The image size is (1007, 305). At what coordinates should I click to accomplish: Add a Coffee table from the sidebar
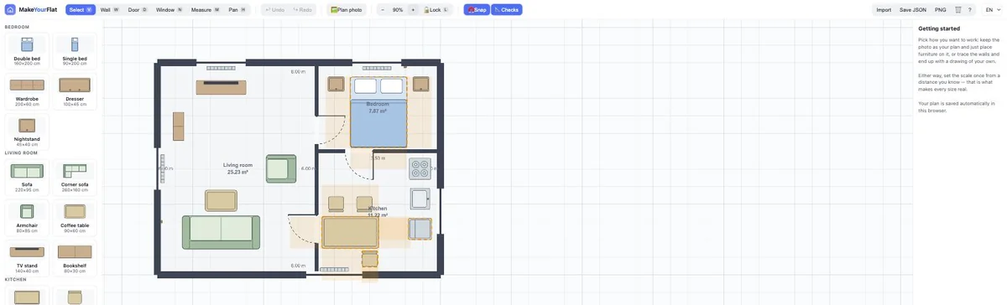[x=75, y=218]
